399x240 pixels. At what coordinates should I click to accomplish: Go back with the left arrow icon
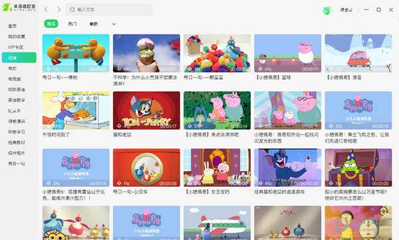point(46,10)
